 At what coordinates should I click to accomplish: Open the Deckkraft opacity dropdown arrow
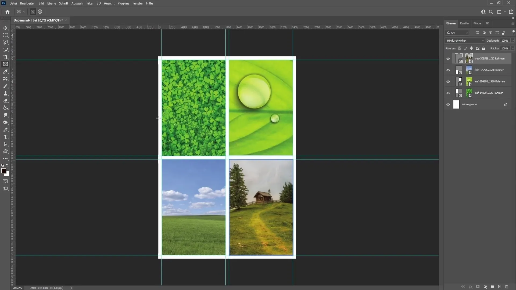click(513, 41)
